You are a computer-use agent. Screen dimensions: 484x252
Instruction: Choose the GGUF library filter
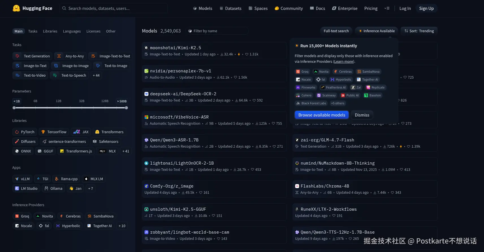tap(46, 151)
